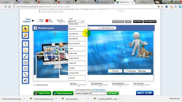Click the browser address bar
Screen dimensions: 182x102
pyautogui.click(x=86, y=7)
